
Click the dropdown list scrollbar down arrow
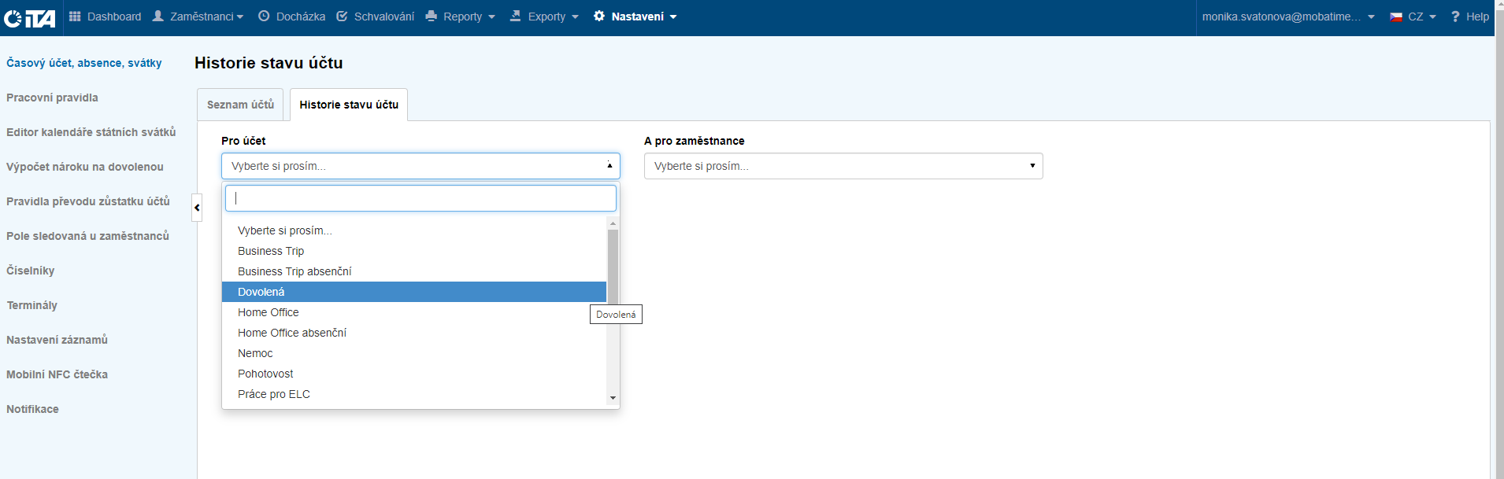pyautogui.click(x=613, y=398)
